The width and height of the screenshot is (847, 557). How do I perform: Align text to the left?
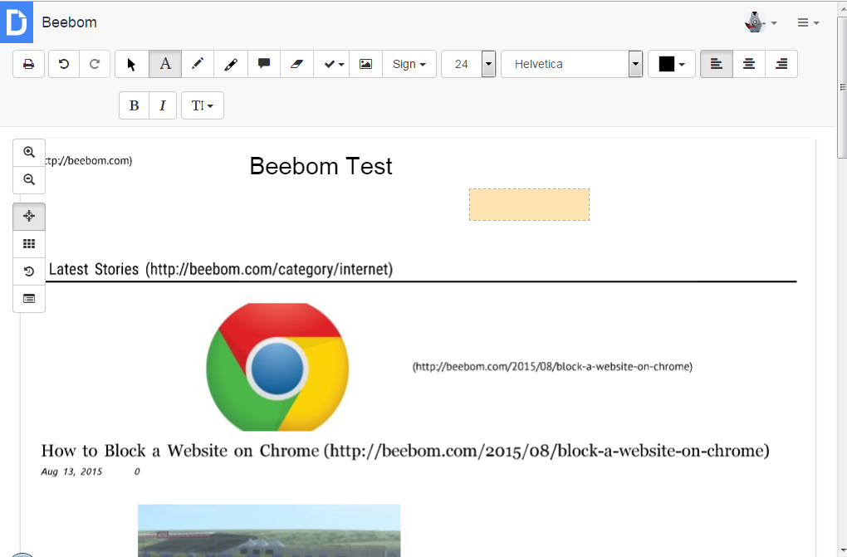717,64
